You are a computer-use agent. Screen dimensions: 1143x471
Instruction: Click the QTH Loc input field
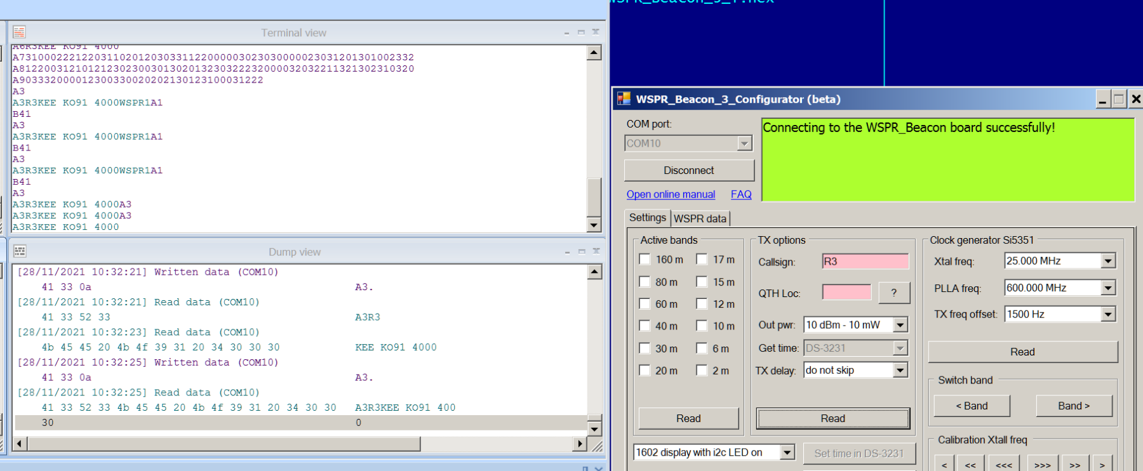[846, 292]
